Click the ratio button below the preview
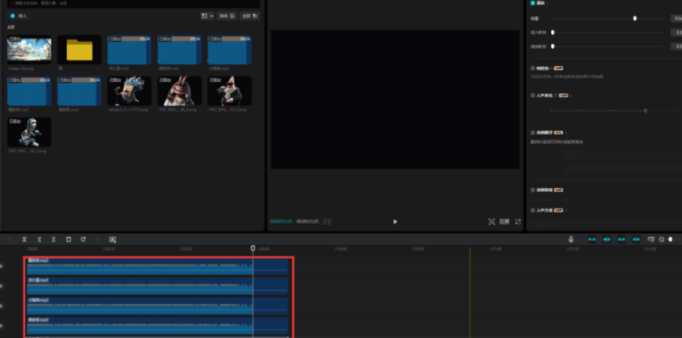 pyautogui.click(x=505, y=221)
